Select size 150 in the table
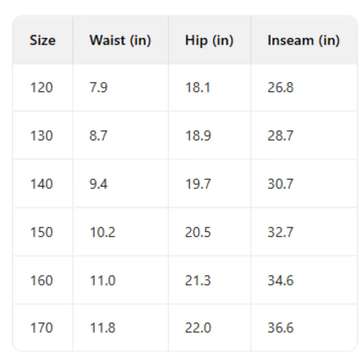The width and height of the screenshot is (364, 364). (41, 232)
